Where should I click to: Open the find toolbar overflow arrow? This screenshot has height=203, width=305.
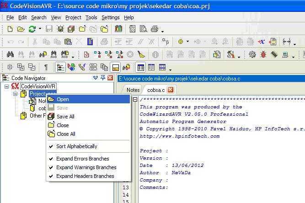pos(73,57)
